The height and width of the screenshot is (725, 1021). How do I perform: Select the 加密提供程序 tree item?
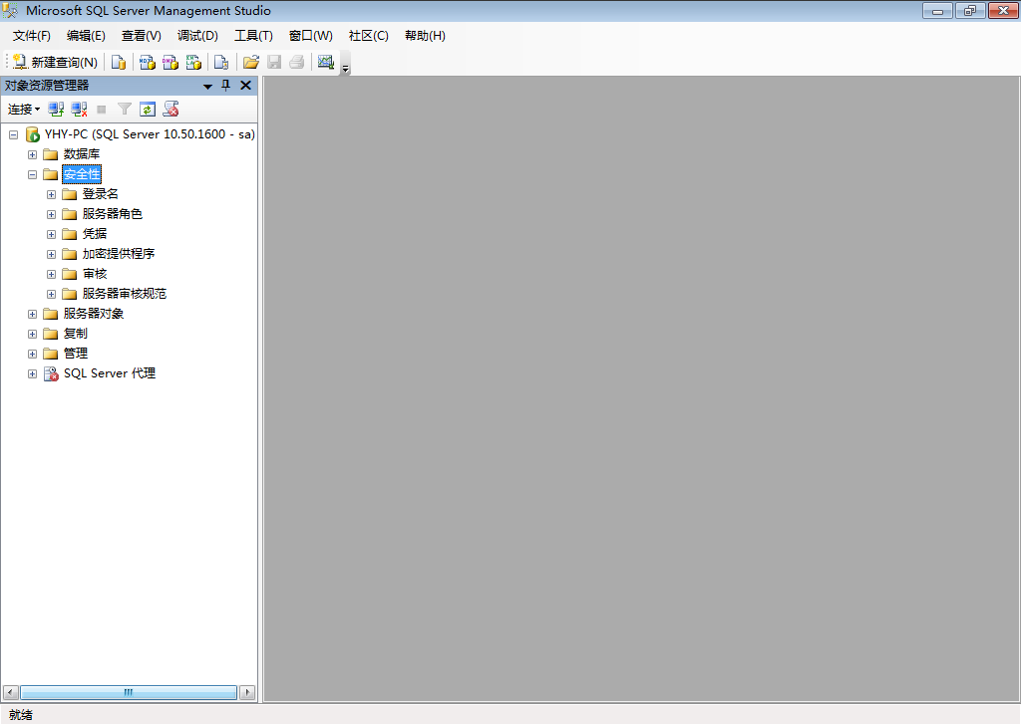click(119, 254)
